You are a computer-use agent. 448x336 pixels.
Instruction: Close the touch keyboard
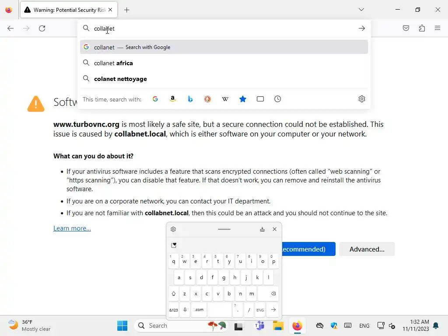point(275,229)
